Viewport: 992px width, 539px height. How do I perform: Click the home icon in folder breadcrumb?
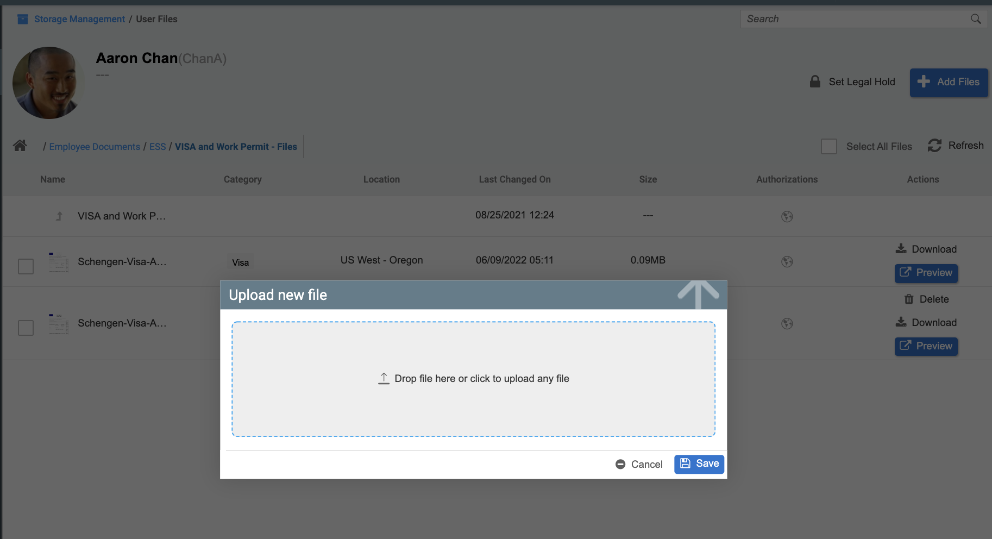coord(20,146)
